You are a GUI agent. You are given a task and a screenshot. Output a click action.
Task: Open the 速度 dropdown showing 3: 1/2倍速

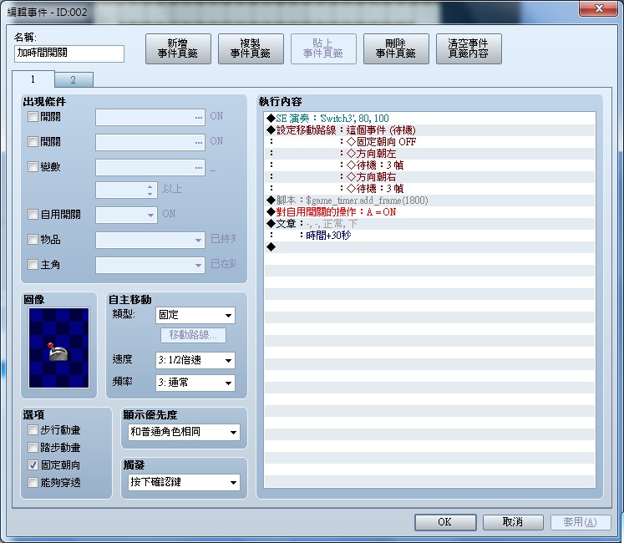click(x=195, y=360)
